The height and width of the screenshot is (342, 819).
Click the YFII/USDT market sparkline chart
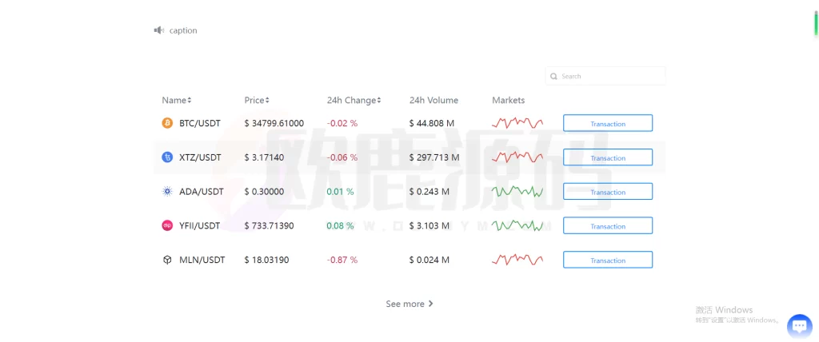click(x=517, y=226)
